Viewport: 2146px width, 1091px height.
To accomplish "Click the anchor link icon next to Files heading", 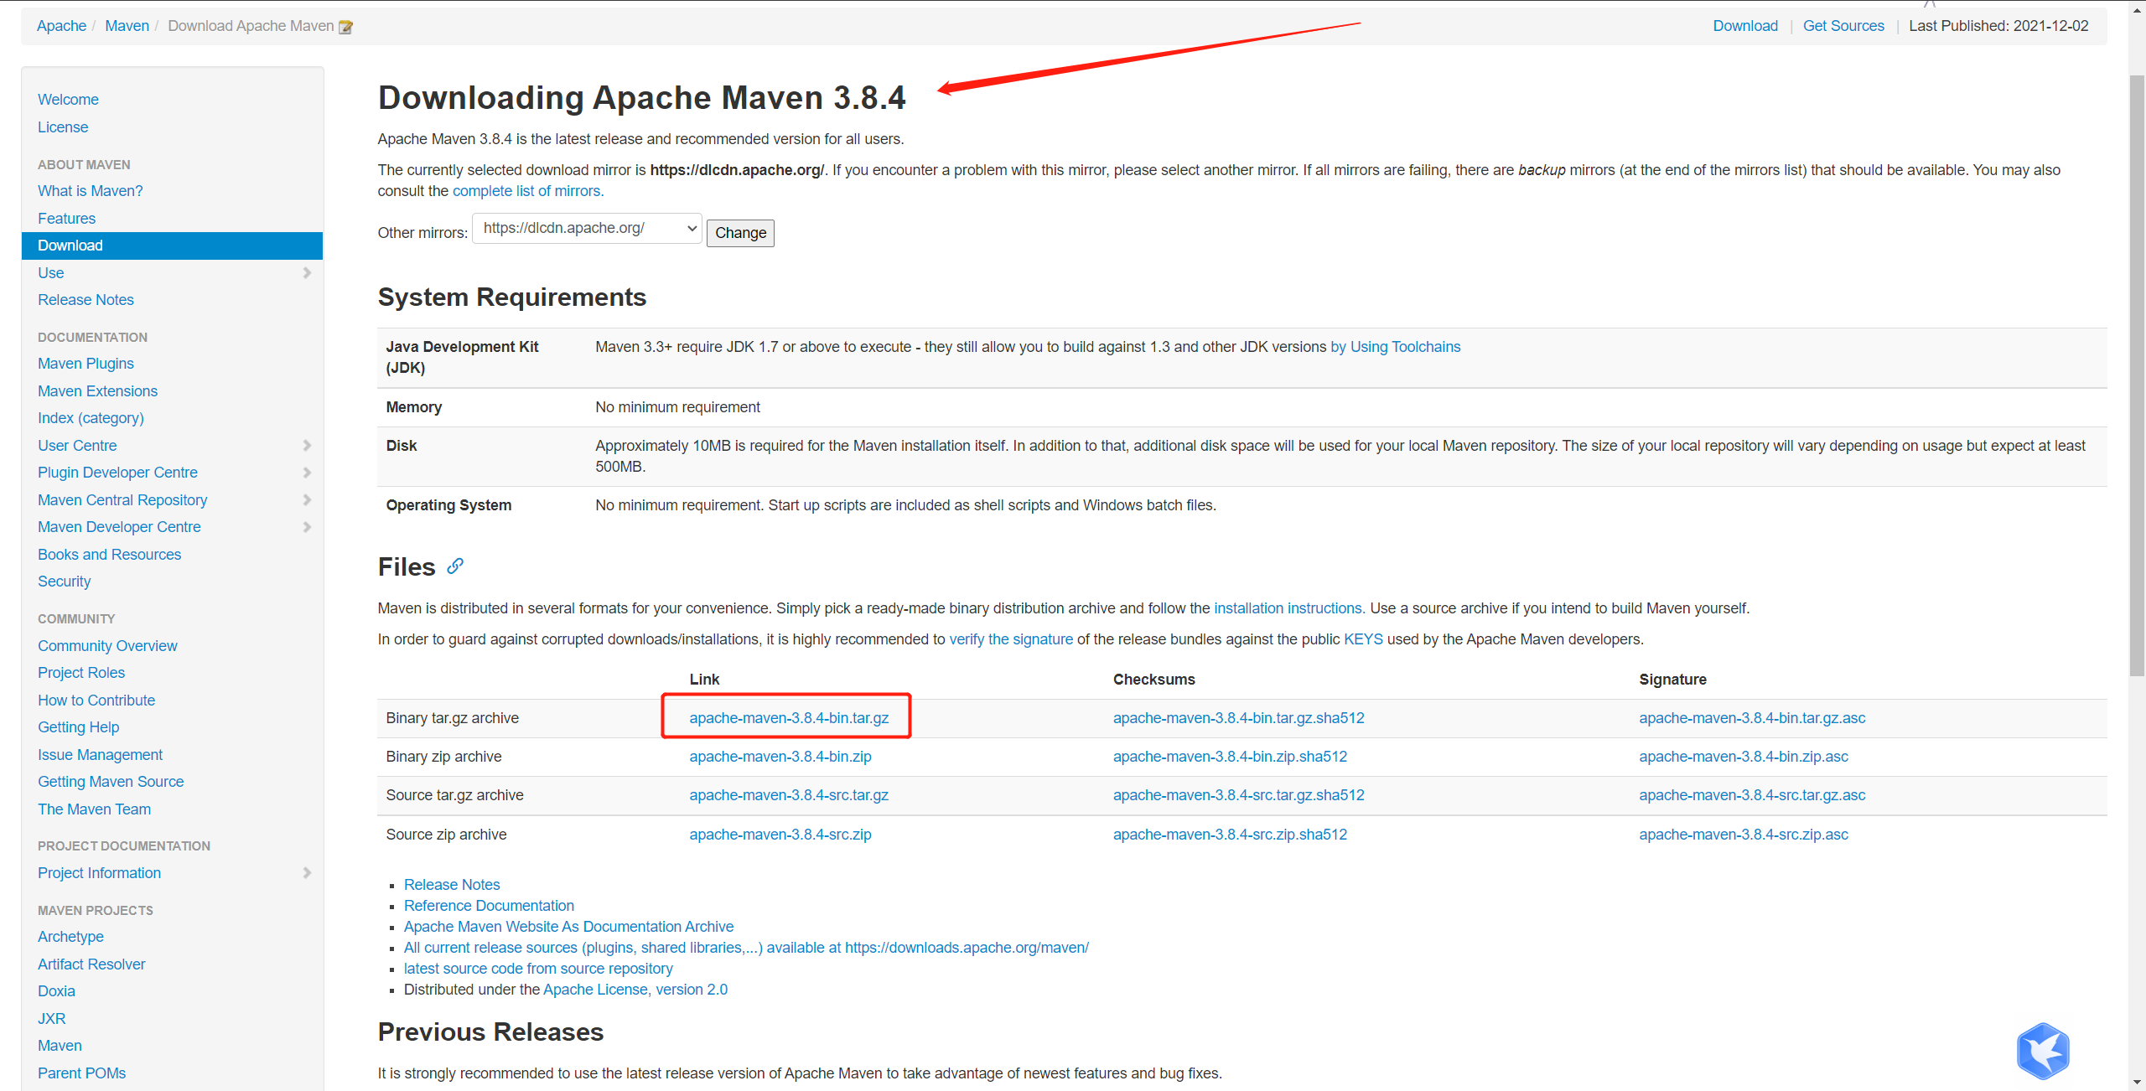I will pyautogui.click(x=455, y=566).
